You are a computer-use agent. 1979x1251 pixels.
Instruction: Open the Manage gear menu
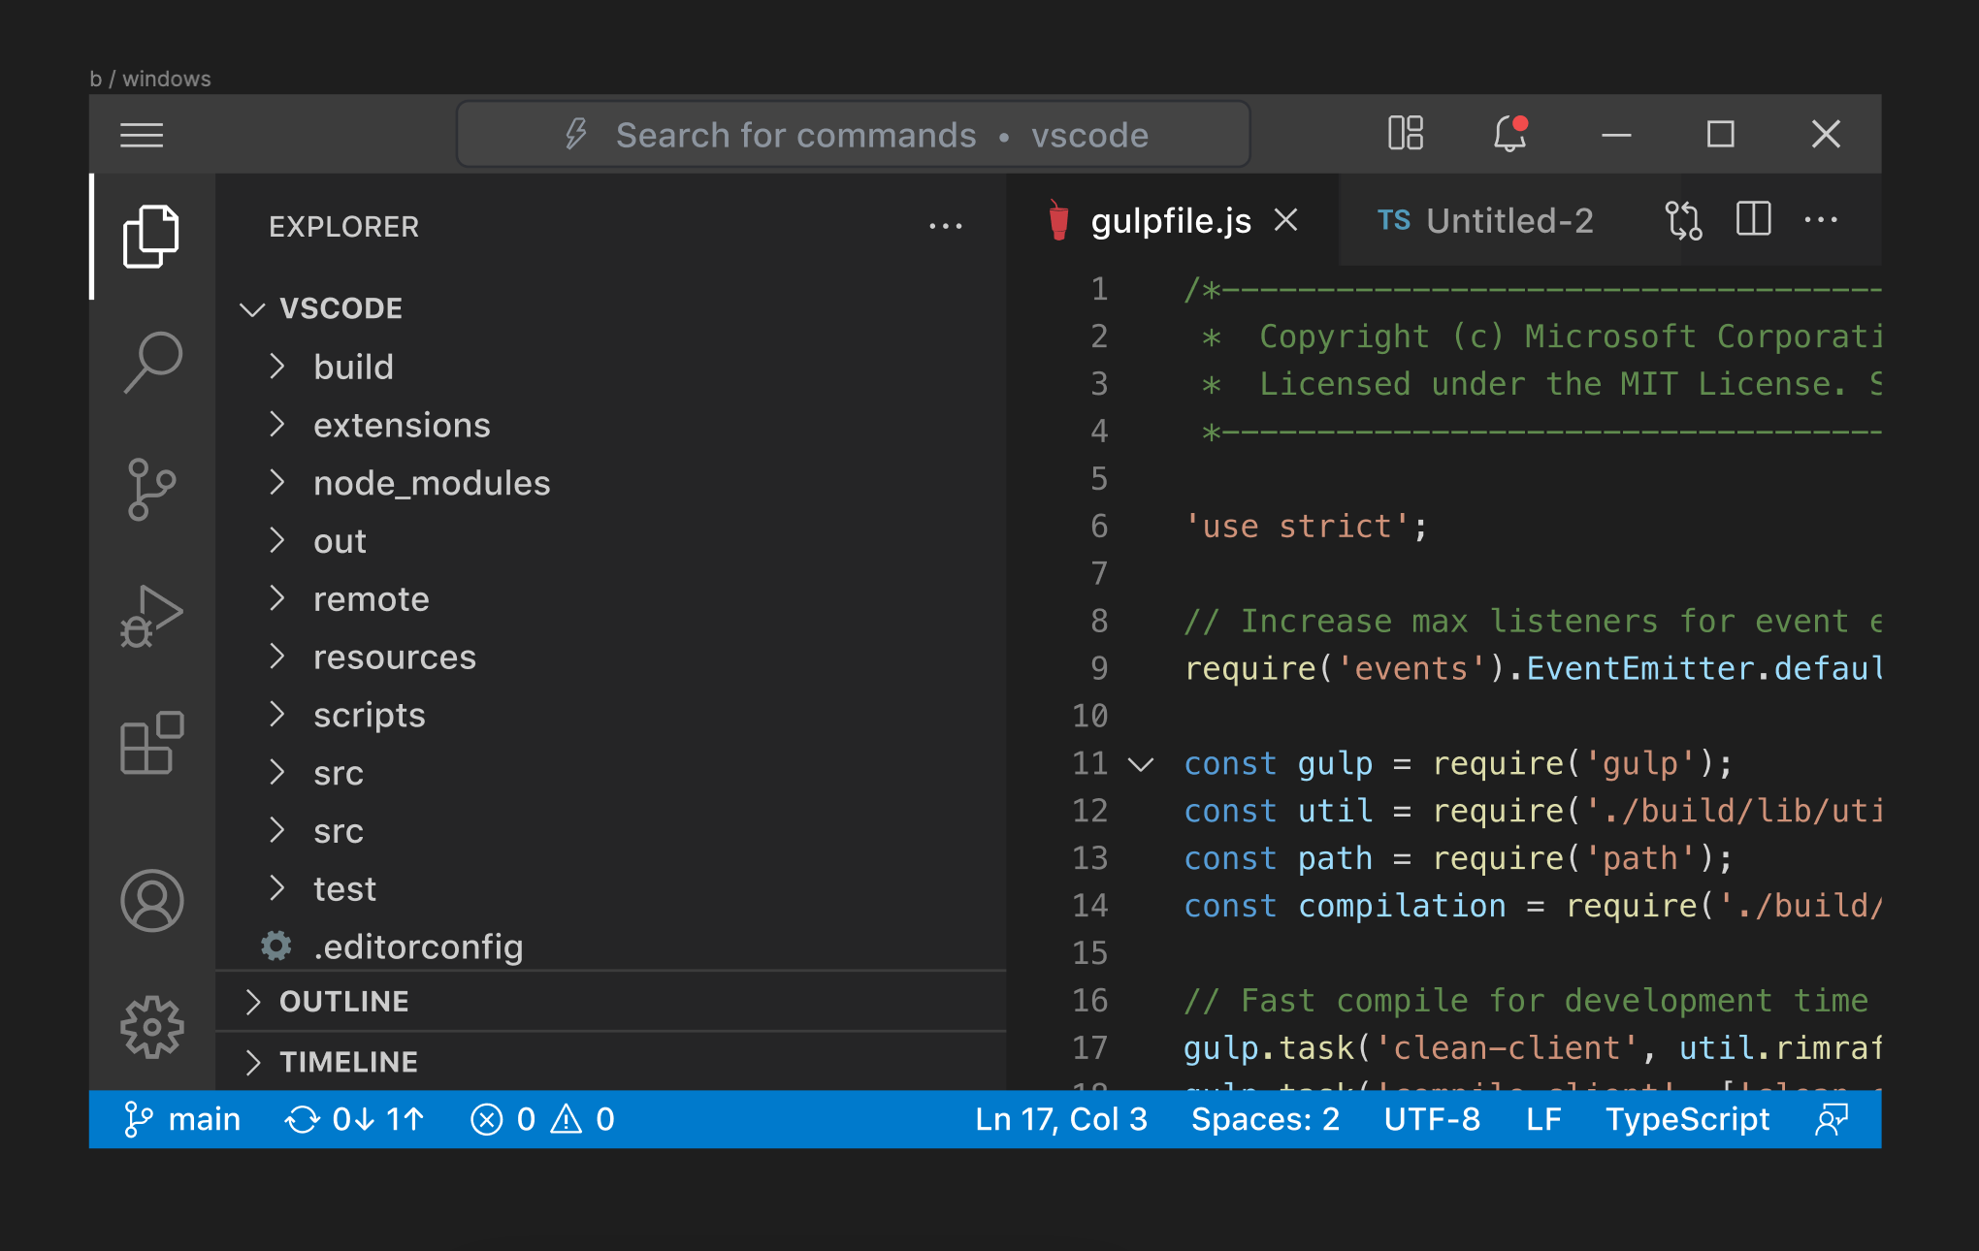pyautogui.click(x=152, y=1027)
